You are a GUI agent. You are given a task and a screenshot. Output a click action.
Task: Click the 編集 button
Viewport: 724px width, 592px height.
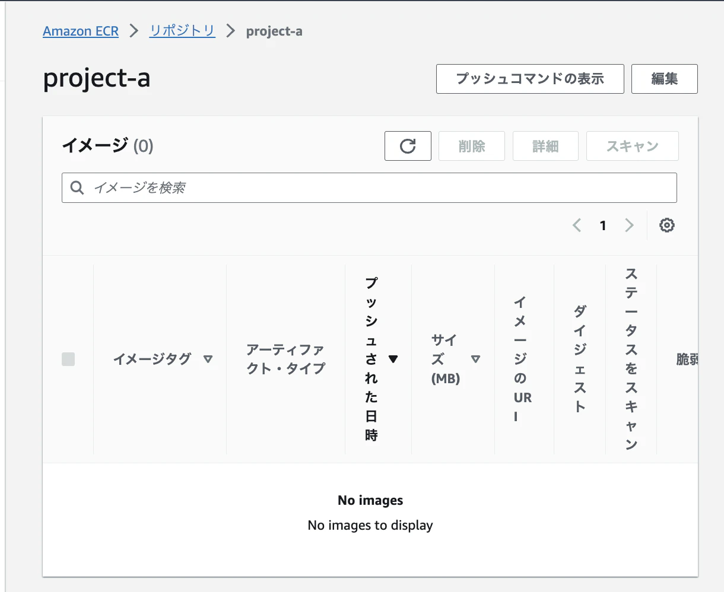[x=664, y=79]
